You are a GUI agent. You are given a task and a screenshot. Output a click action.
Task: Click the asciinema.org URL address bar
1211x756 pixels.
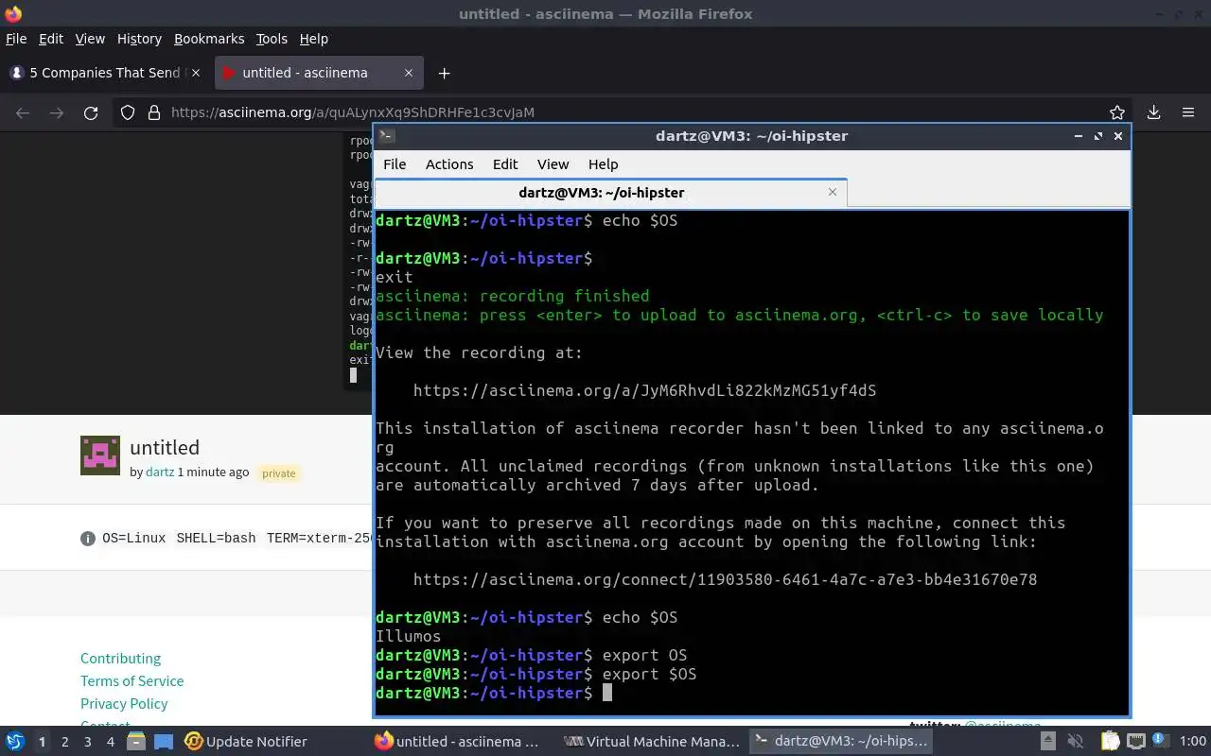(x=624, y=112)
